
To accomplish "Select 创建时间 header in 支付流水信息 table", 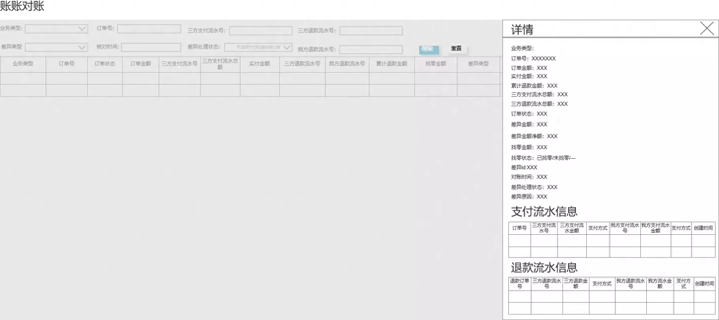I will (703, 228).
